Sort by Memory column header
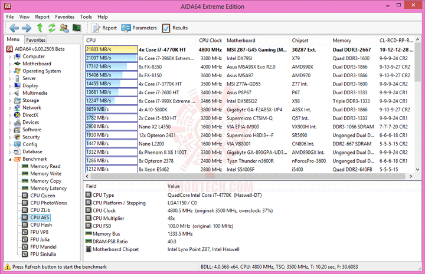The image size is (425, 274). coord(353,40)
